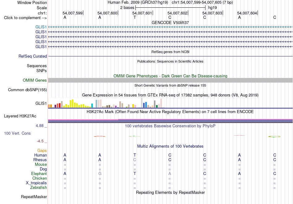This screenshot has width=293, height=204.
Task: Click the grayed C base in Rhesus row
Action: point(135,160)
